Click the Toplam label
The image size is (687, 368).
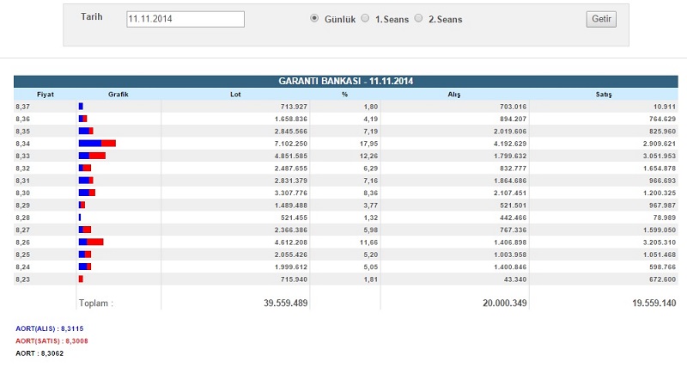[x=96, y=304]
